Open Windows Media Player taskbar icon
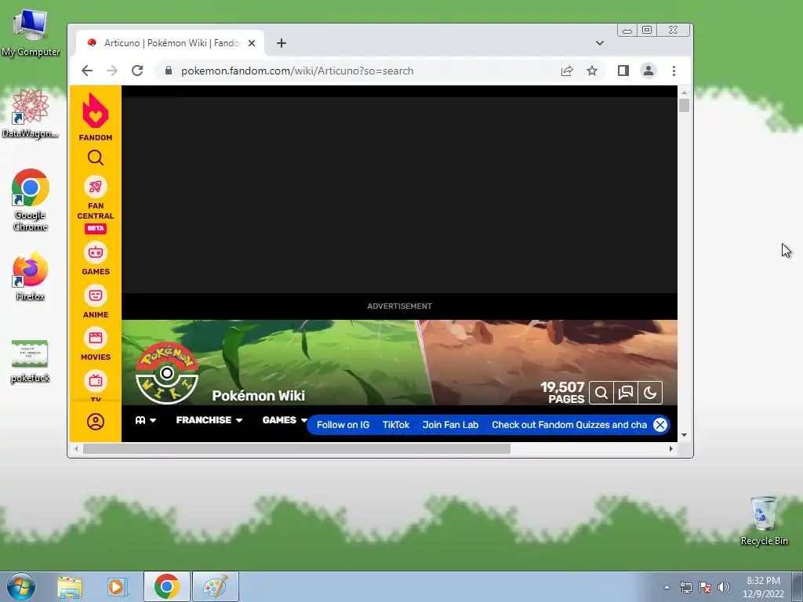The image size is (803, 602). [x=118, y=586]
